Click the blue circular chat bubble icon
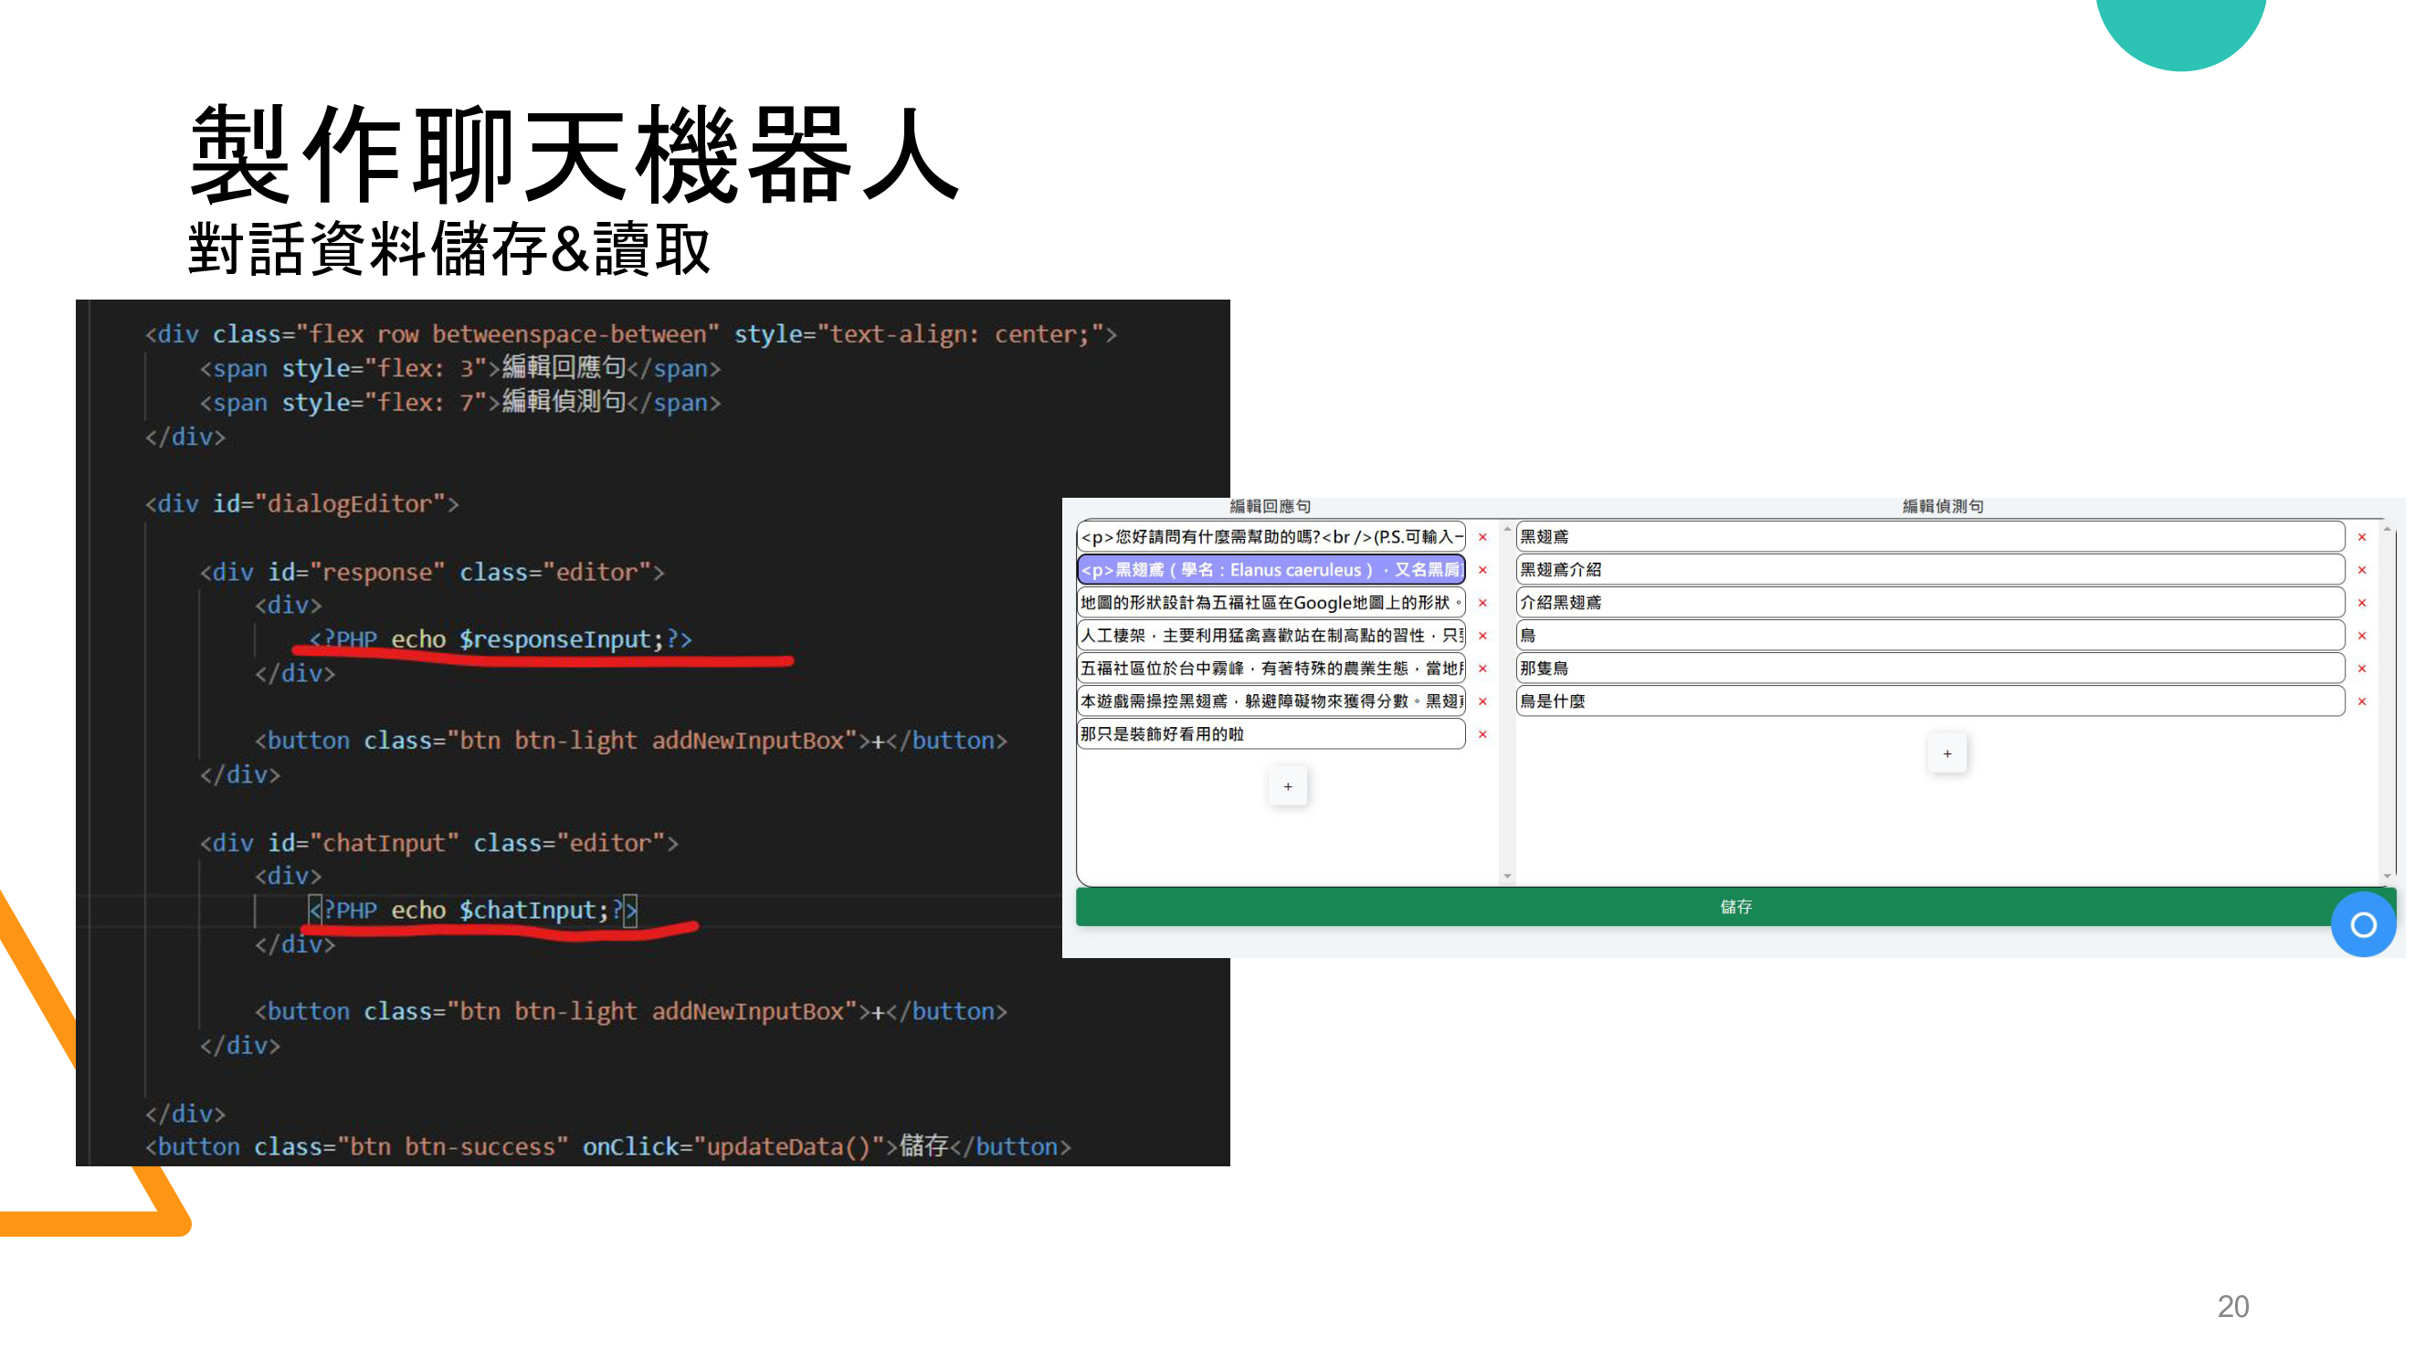 (2362, 923)
